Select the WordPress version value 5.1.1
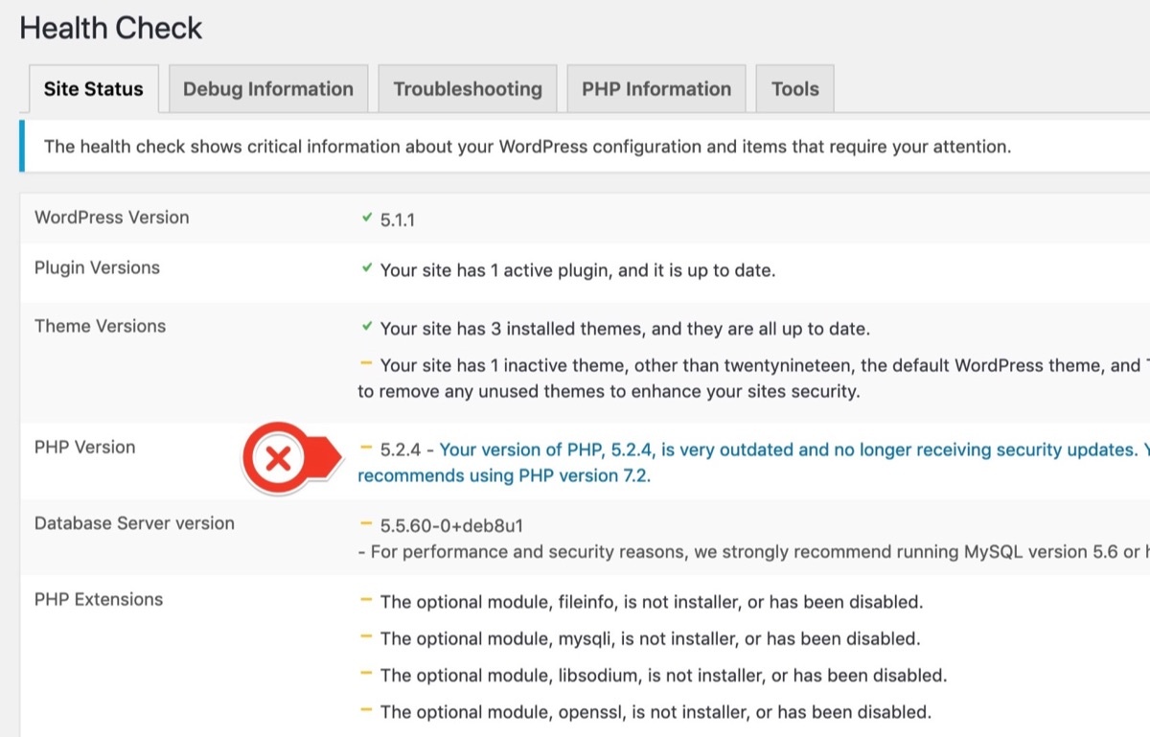Screen dimensions: 1150x737 [398, 219]
